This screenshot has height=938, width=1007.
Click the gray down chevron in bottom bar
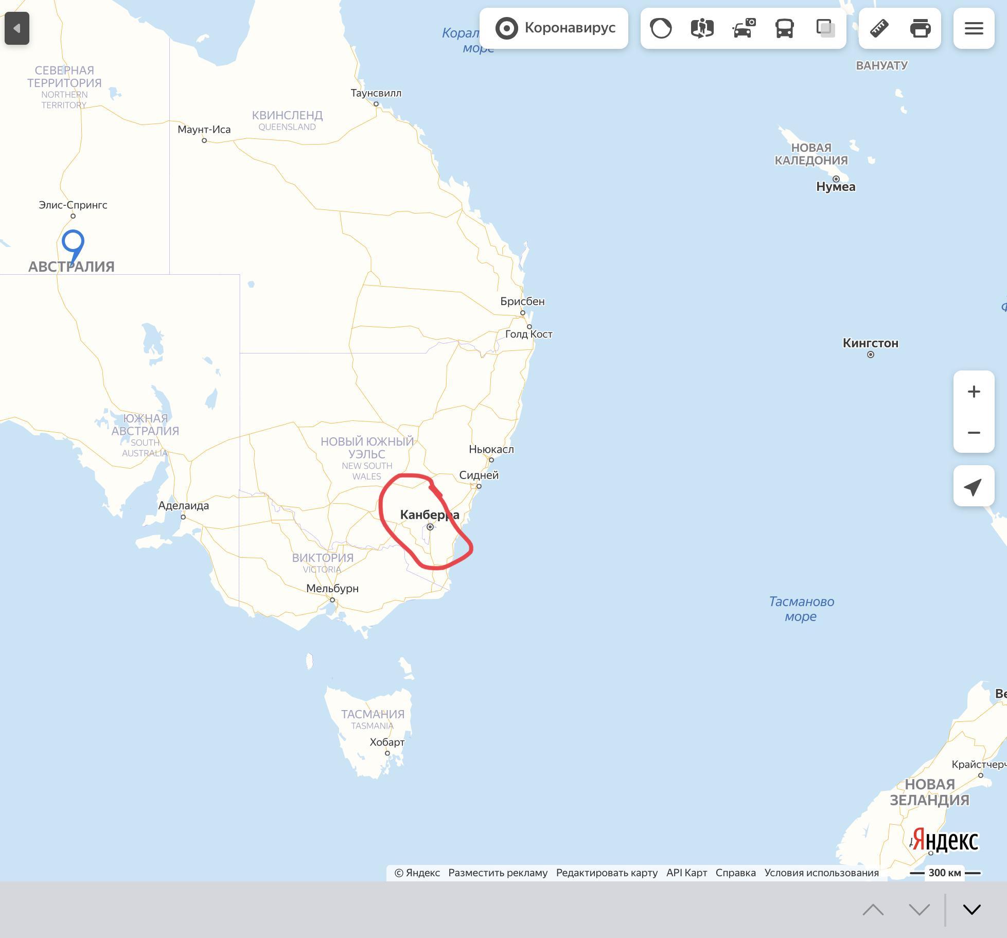[919, 910]
